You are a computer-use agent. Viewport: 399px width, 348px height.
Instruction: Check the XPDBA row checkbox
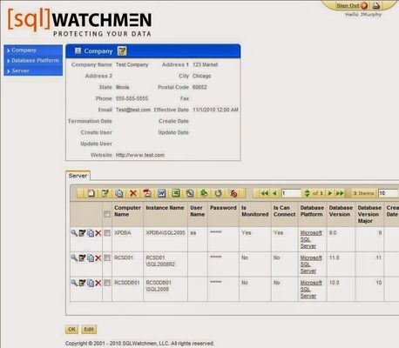coord(107,233)
